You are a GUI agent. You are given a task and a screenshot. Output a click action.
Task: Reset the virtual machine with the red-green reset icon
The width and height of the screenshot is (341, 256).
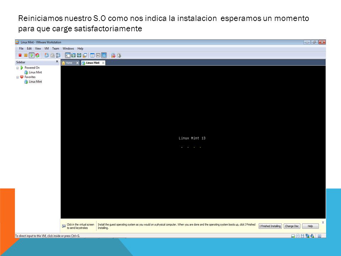click(37, 55)
